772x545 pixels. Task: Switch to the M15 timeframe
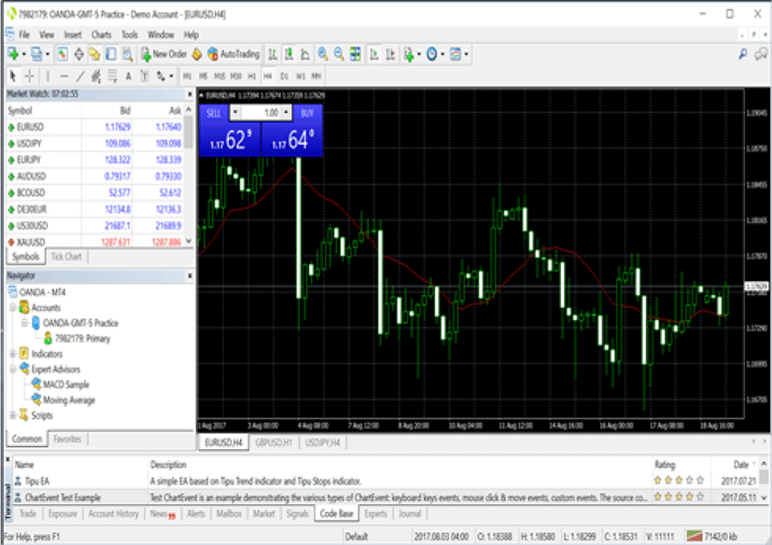219,77
